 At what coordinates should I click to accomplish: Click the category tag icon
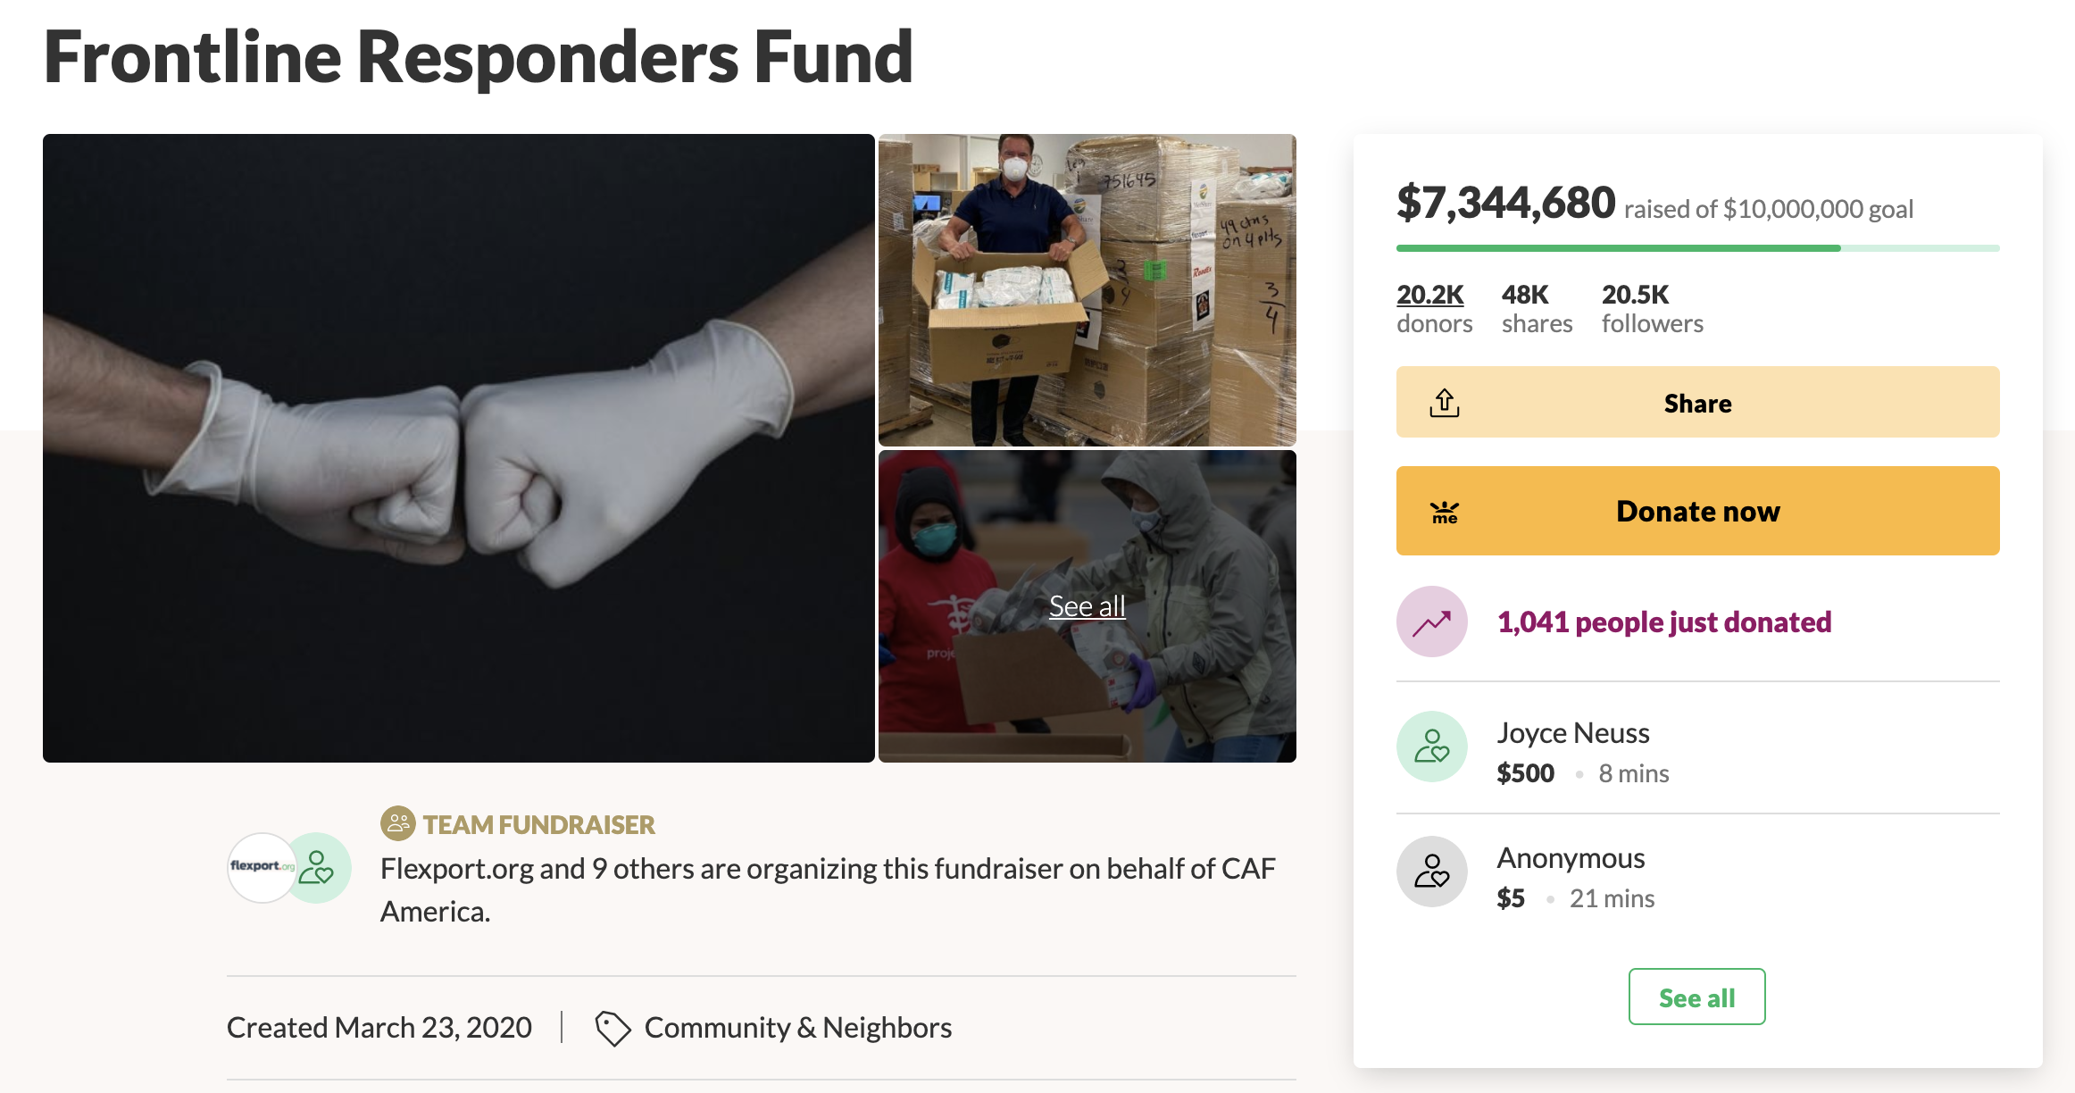click(x=612, y=1028)
